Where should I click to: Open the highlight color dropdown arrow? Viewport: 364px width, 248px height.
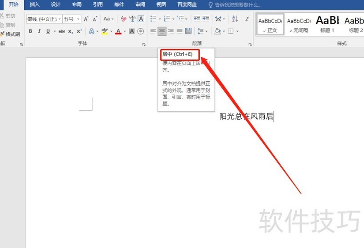pyautogui.click(x=111, y=31)
